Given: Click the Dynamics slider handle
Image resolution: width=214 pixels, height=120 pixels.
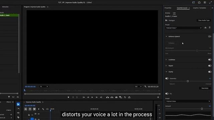Looking at the screenshot, I should click(x=188, y=81).
